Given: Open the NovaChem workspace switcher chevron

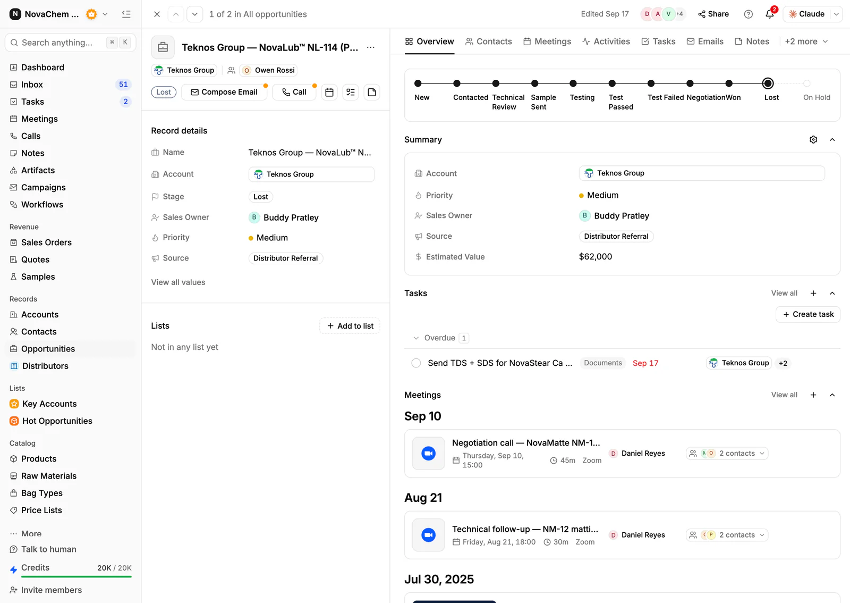Looking at the screenshot, I should pos(105,14).
